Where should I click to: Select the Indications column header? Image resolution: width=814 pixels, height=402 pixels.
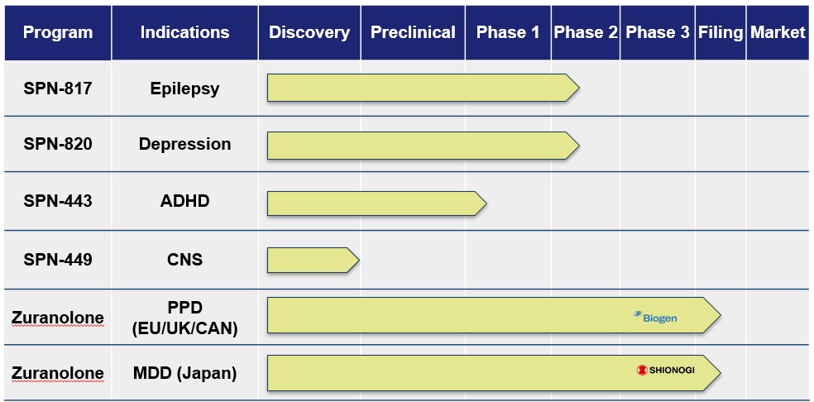click(x=184, y=33)
